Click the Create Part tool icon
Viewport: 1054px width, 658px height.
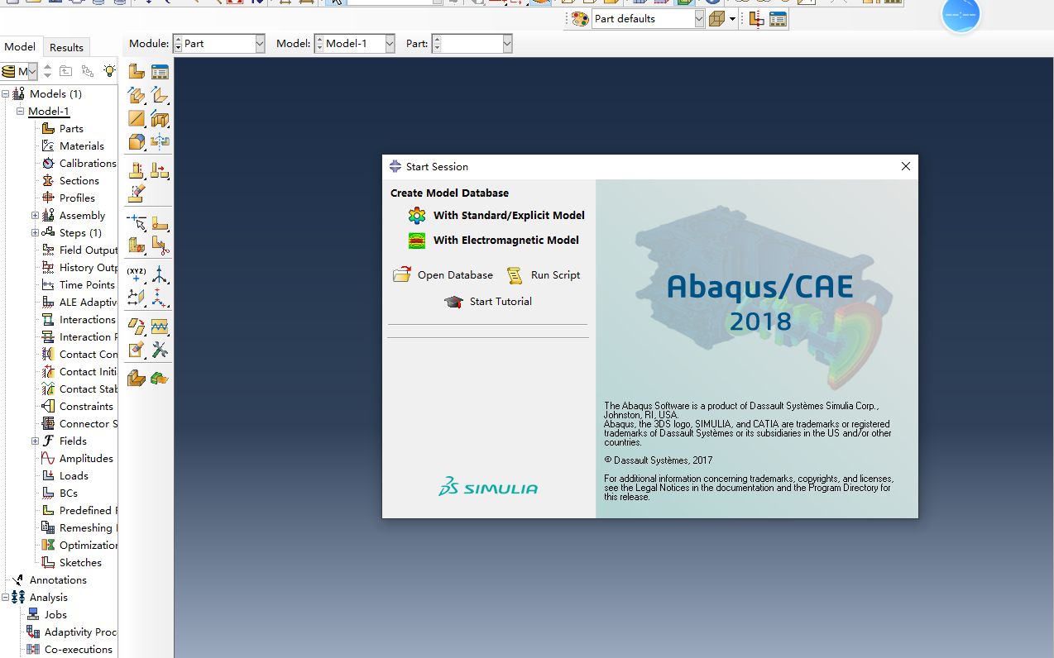click(x=137, y=72)
